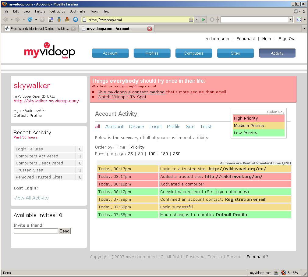
Task: Click the green Go arrow button
Action: tap(203, 20)
